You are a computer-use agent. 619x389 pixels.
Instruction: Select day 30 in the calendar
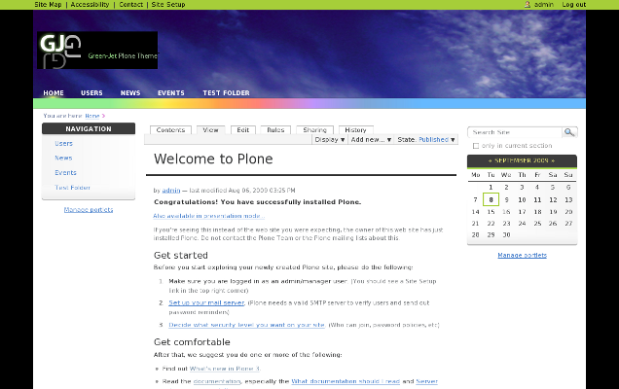506,234
